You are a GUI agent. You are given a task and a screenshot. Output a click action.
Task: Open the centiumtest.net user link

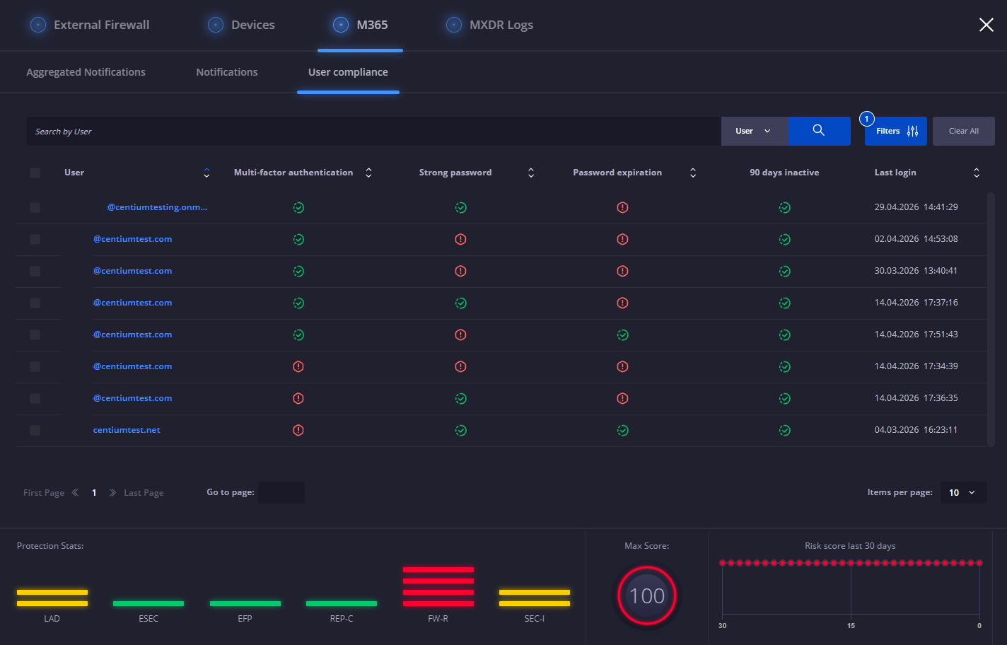pyautogui.click(x=127, y=430)
